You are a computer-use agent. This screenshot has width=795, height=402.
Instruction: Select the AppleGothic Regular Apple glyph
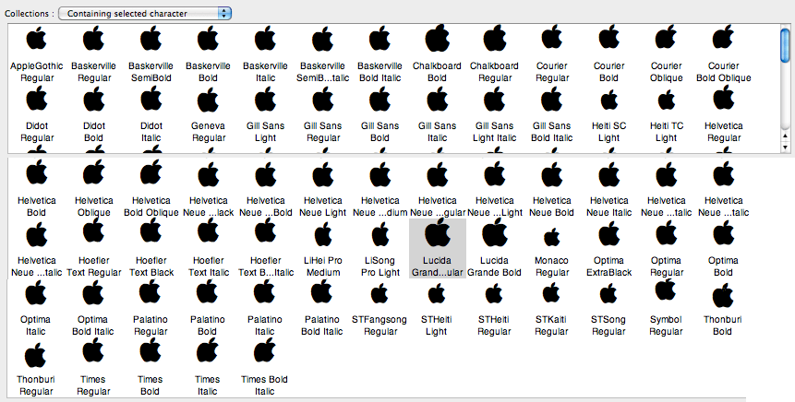tap(37, 39)
